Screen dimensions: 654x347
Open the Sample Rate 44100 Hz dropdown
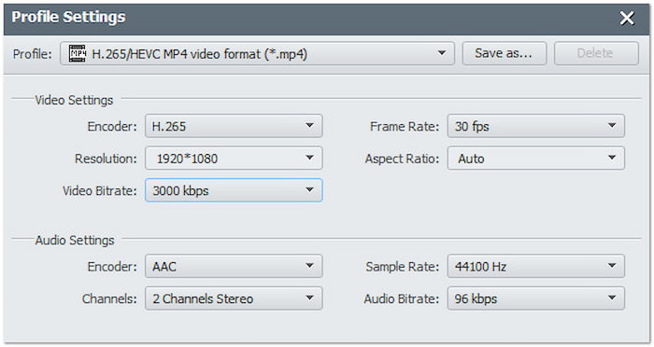point(536,266)
